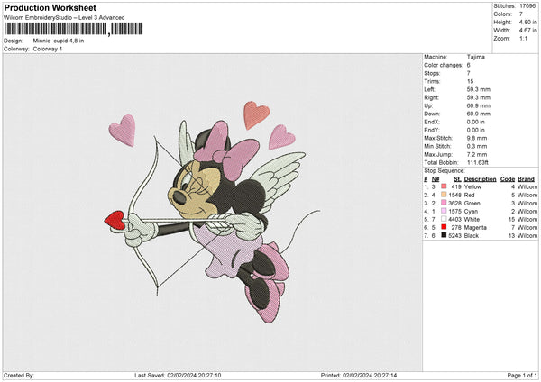Click the 'Red' description in stop 2
The image size is (541, 382).
point(469,196)
